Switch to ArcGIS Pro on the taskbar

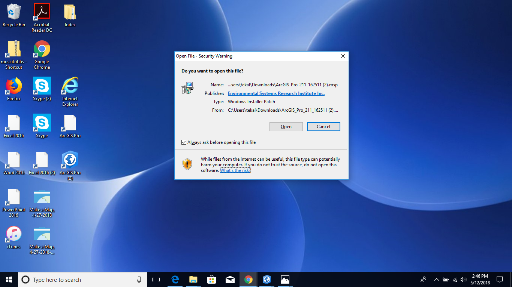(266, 280)
